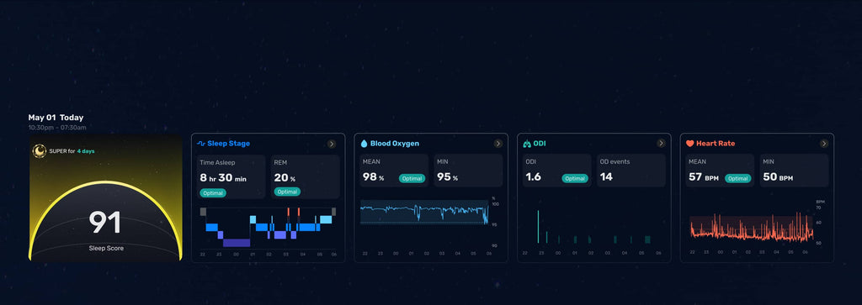
Task: Click the Heart Rate MEAN value 57 BPM
Action: point(704,177)
